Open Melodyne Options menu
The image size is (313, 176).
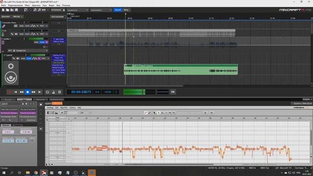pyautogui.click(x=72, y=108)
